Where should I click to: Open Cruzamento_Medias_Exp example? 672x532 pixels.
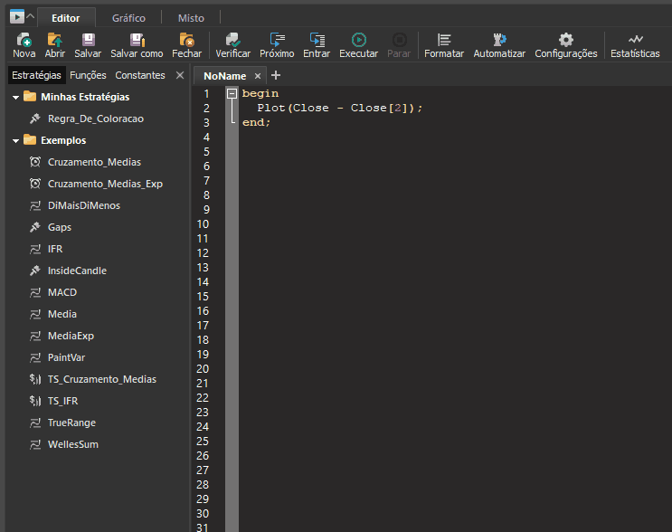[x=105, y=184]
